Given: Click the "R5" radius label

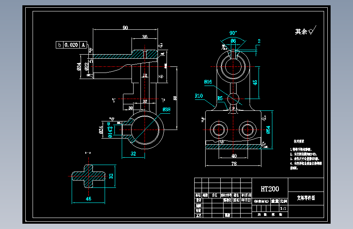Looking at the screenshot, I should point(220,98).
